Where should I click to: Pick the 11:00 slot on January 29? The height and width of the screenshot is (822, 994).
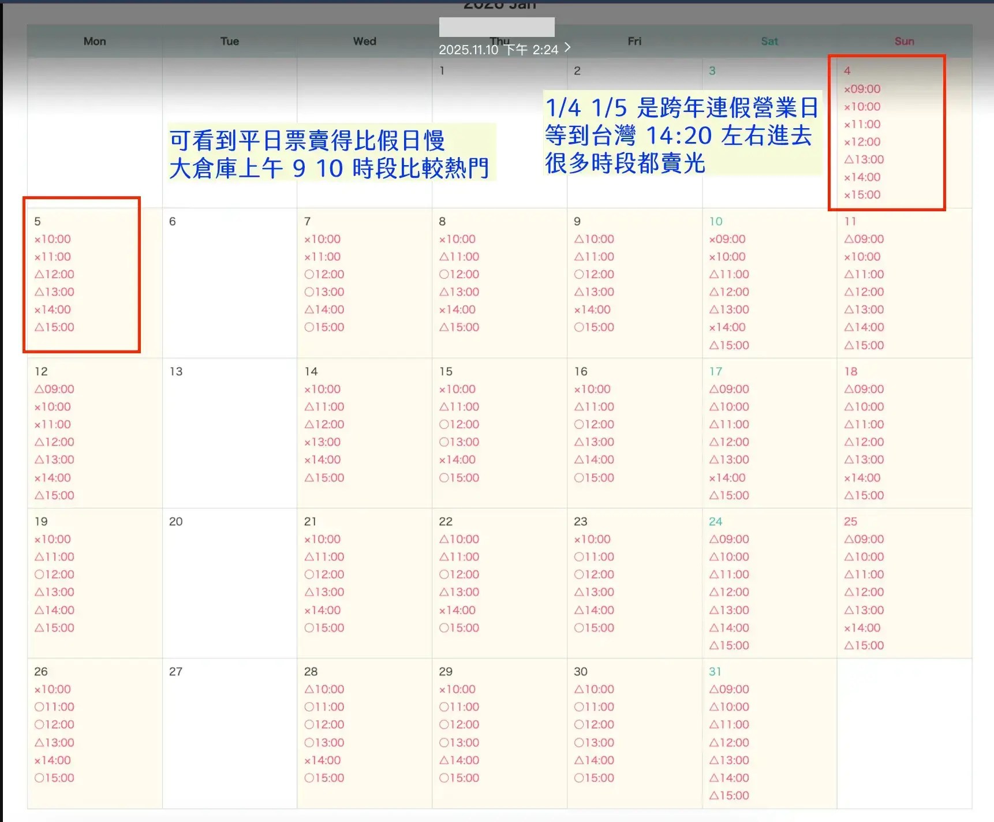[x=459, y=707]
